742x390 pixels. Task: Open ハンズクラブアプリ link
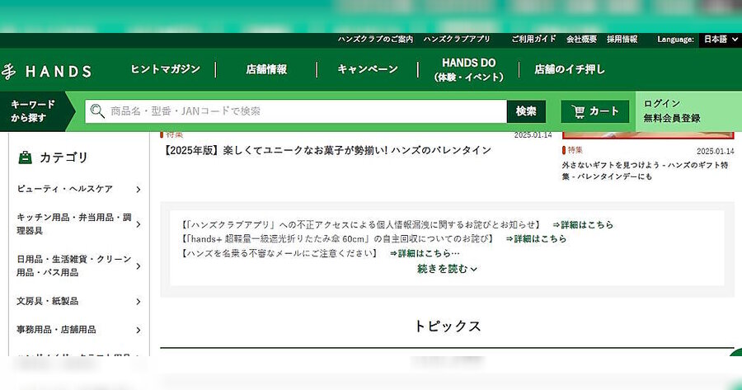click(x=457, y=40)
